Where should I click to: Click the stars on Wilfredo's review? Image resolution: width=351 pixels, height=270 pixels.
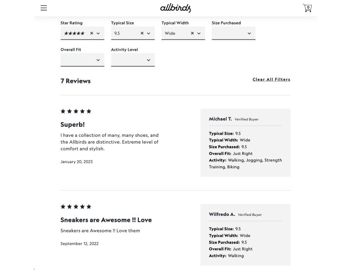pos(76,207)
